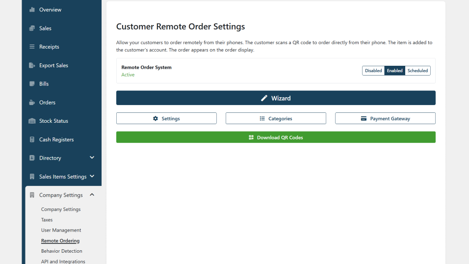Open Company Settings submenu item
The image size is (469, 264).
pyautogui.click(x=61, y=209)
